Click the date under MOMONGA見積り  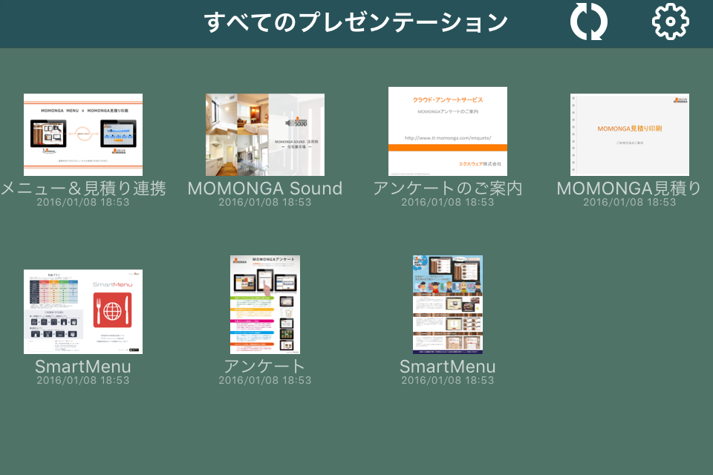[630, 203]
